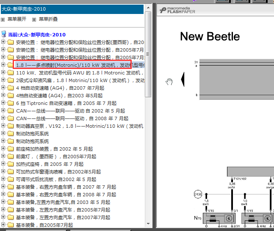This screenshot has width=274, height=231.
Task: Open 基本装备 右置方向盘车辆 自 2007 年 7 月起
Action: pos(66,187)
